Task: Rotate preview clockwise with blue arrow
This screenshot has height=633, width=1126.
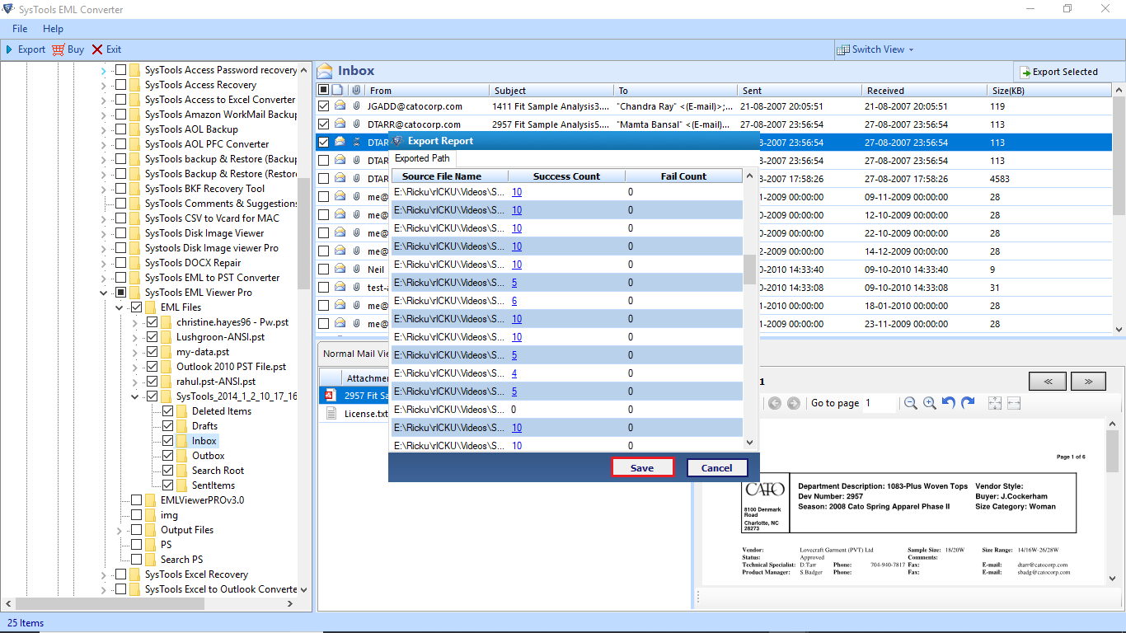Action: point(968,403)
